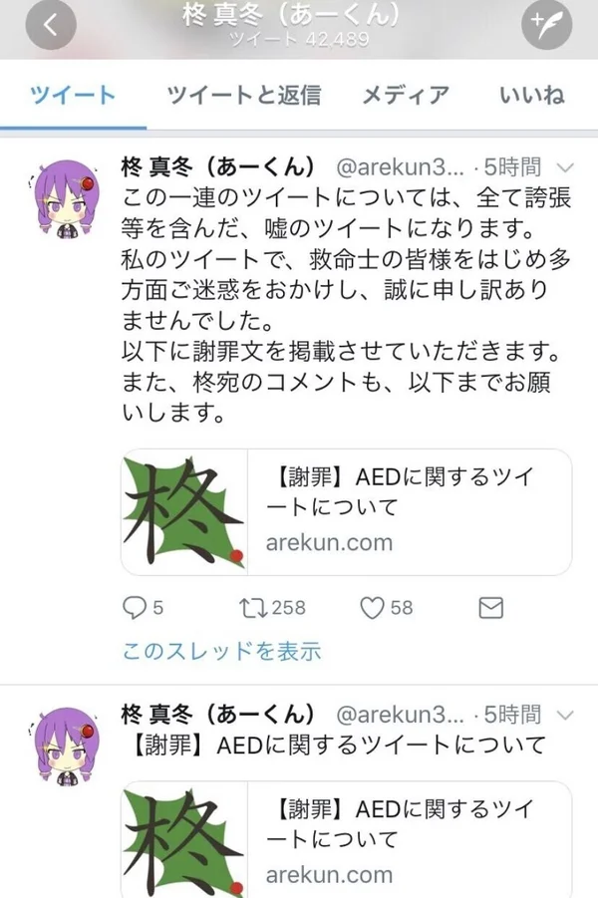Open the メディア tab
Screen dimensions: 598x898
coord(406,95)
